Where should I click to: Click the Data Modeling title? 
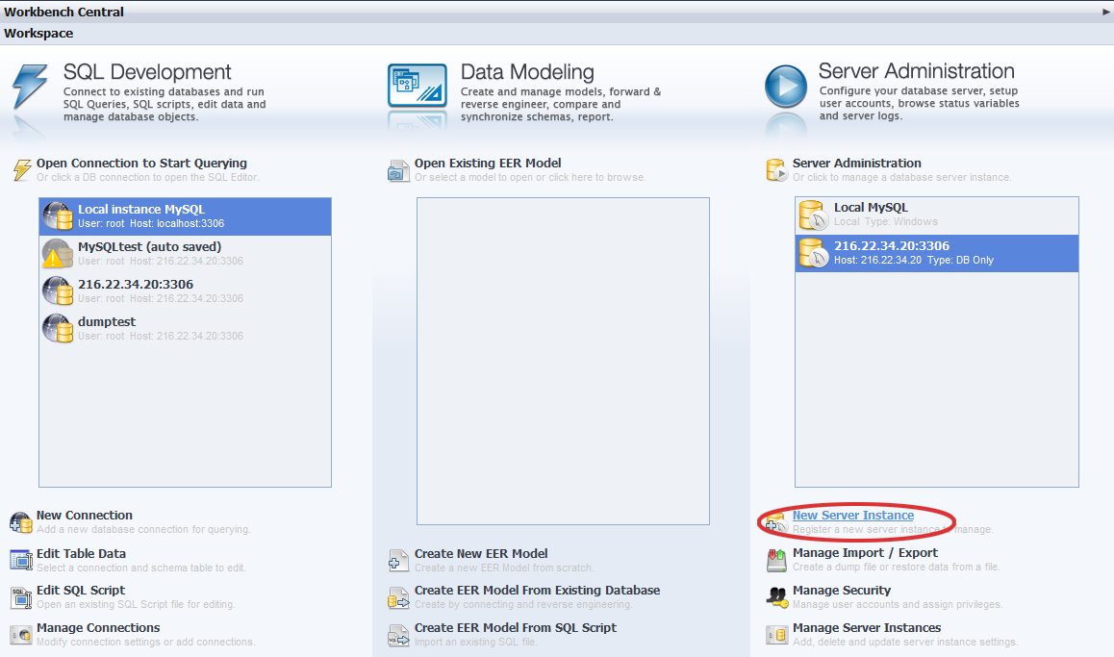click(x=527, y=72)
